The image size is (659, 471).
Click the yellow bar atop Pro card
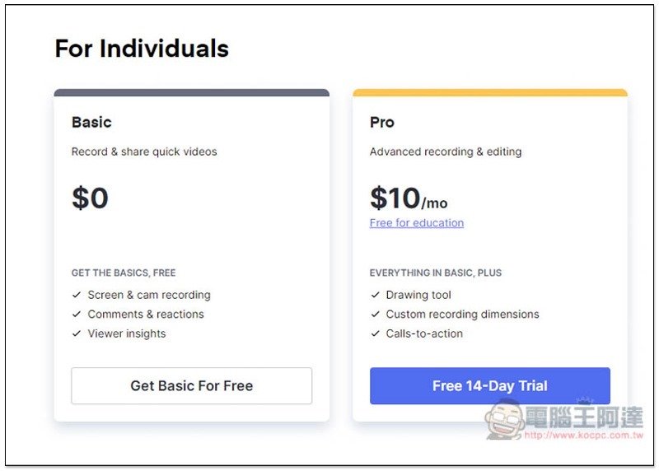[x=489, y=93]
